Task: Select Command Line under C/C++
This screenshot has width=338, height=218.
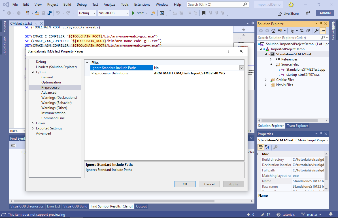Action: [x=53, y=118]
